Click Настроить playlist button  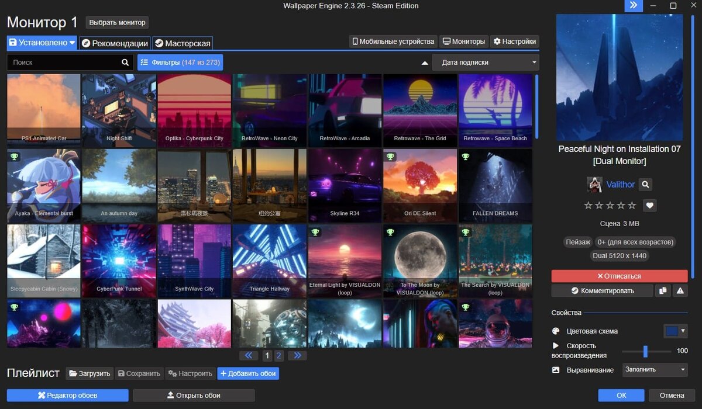190,373
